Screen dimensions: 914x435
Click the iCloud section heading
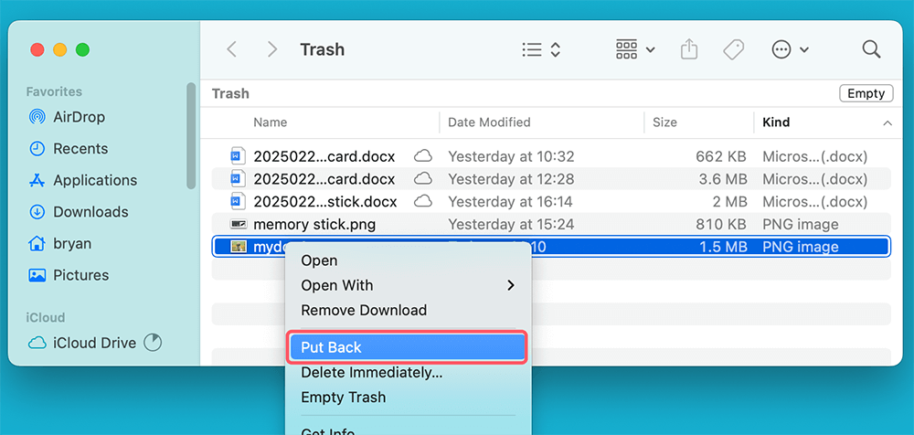(46, 317)
